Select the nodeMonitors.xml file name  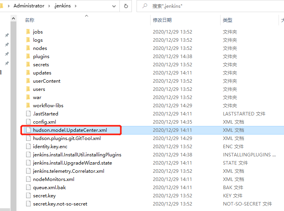point(54,179)
